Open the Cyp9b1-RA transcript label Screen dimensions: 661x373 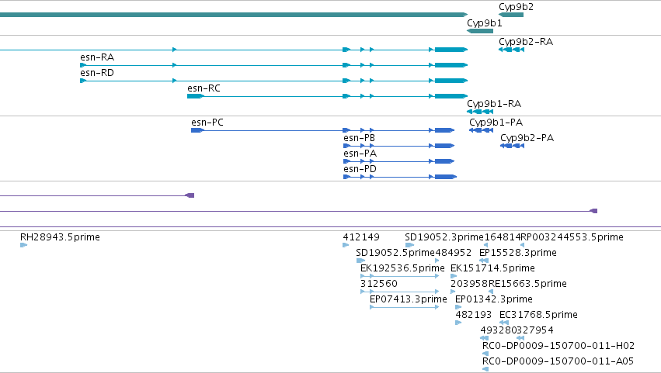[494, 104]
